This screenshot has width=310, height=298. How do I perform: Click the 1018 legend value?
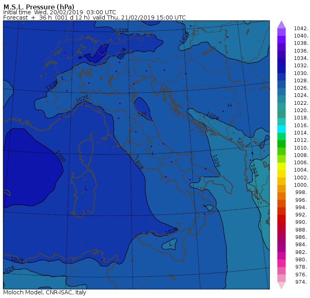pyautogui.click(x=301, y=117)
